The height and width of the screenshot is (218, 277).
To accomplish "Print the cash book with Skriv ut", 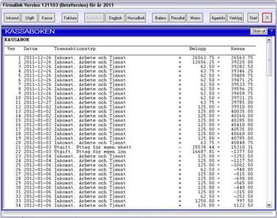I will [x=259, y=31].
